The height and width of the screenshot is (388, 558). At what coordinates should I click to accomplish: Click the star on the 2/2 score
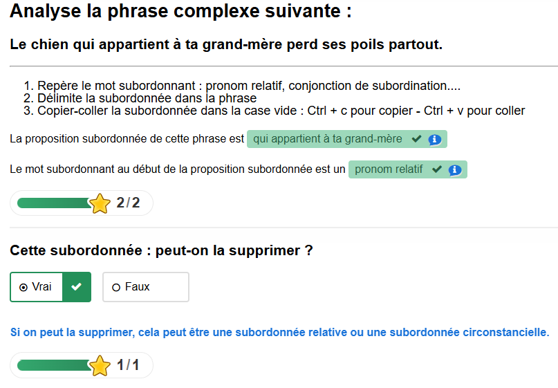100,203
